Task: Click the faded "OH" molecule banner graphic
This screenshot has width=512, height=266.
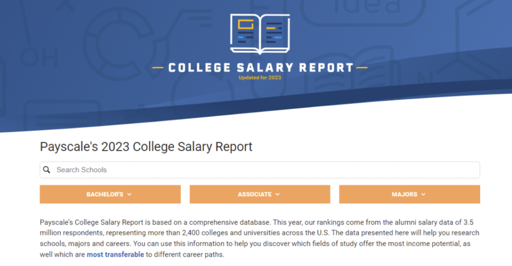Action: [x=39, y=57]
